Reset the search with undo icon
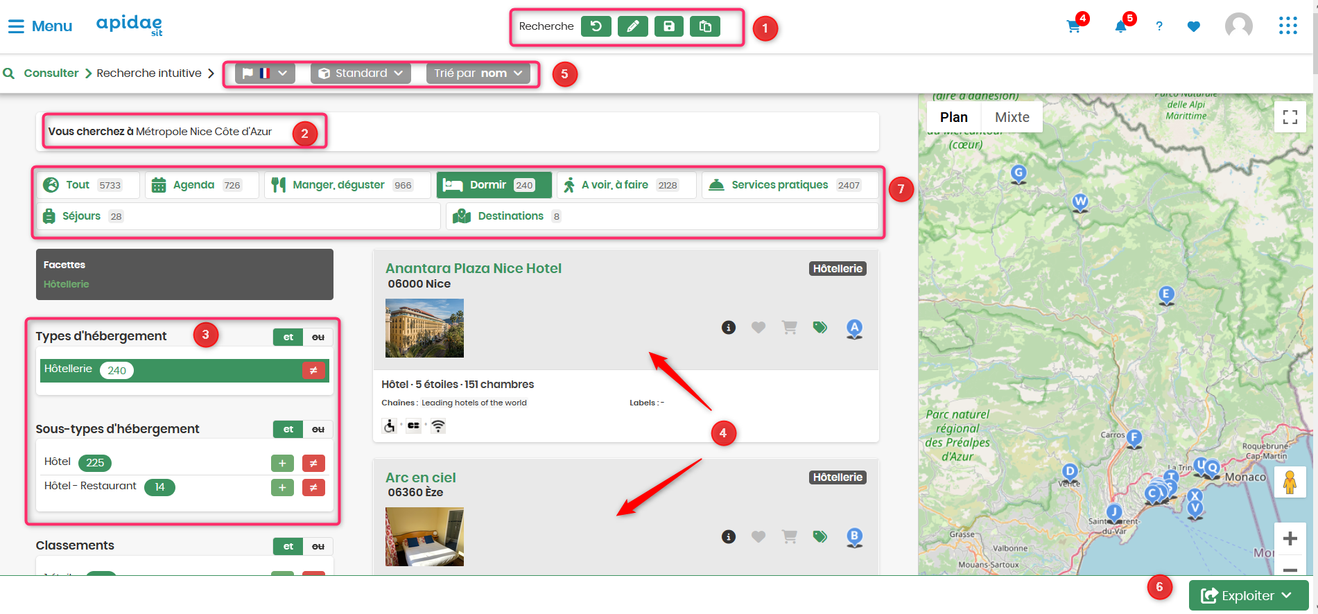This screenshot has height=614, width=1318. point(596,26)
